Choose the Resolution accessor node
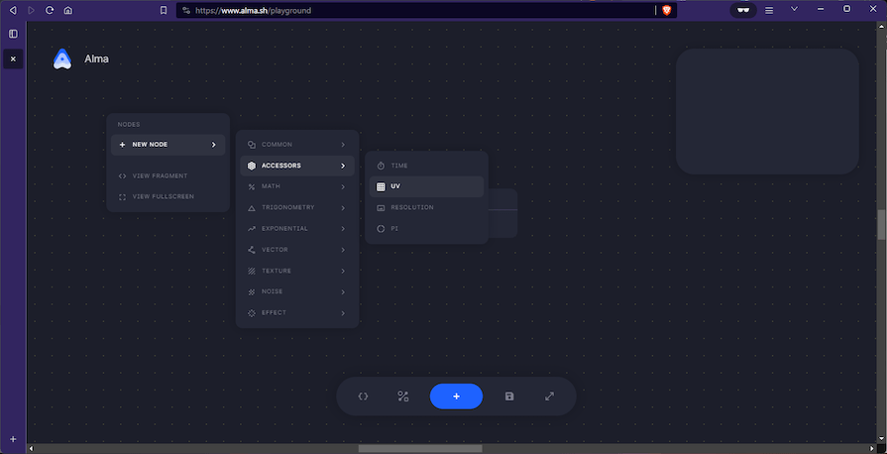887x454 pixels. coord(426,207)
